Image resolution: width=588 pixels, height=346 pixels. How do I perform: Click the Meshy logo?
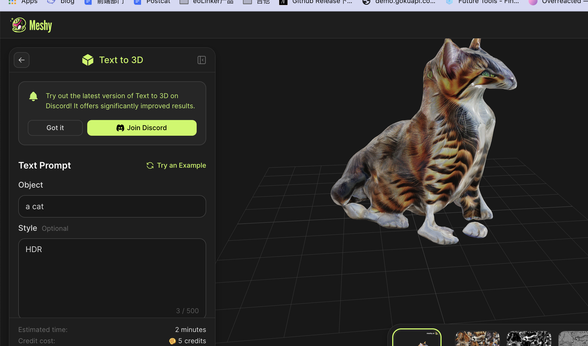tap(31, 25)
